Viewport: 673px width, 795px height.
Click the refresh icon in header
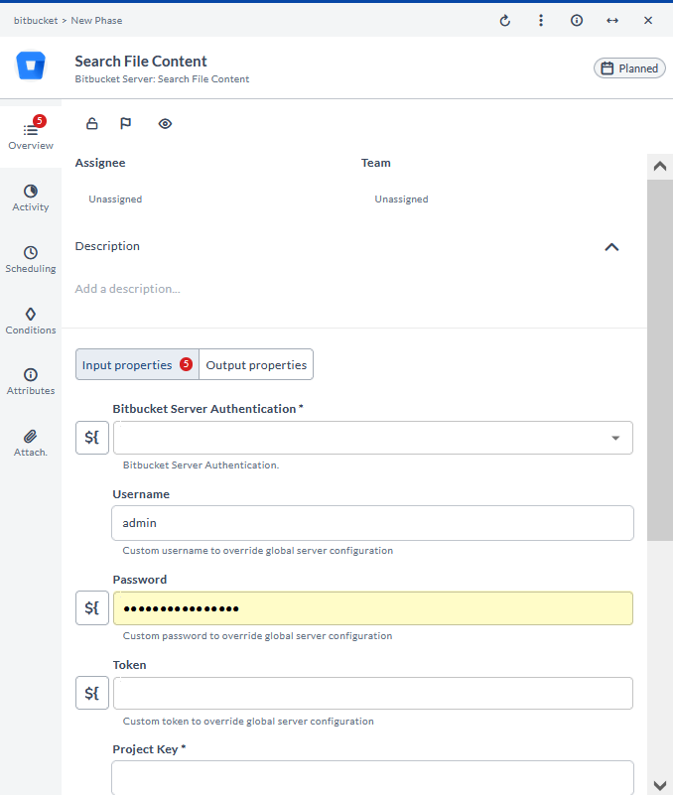pos(504,20)
